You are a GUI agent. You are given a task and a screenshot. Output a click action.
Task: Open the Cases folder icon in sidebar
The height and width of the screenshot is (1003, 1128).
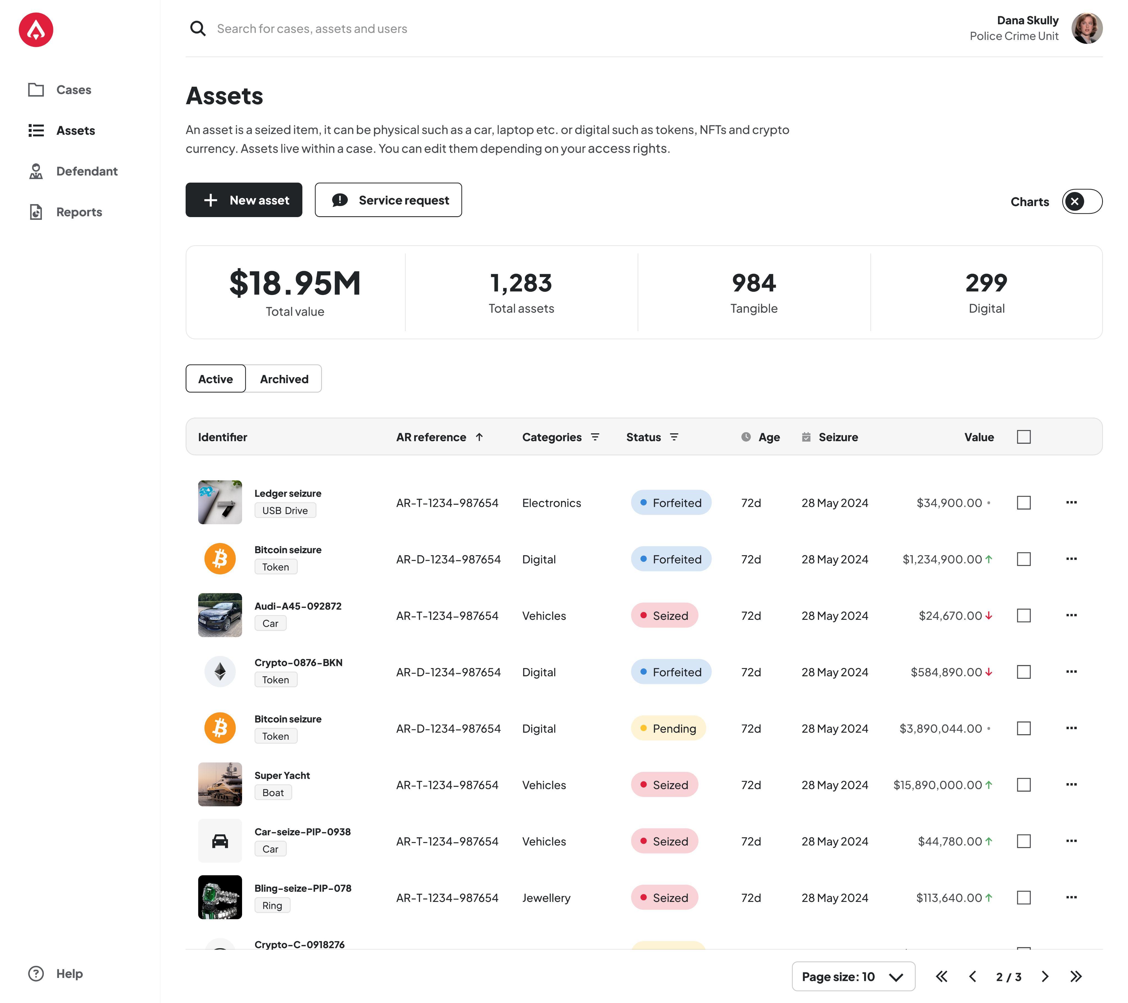pyautogui.click(x=36, y=90)
